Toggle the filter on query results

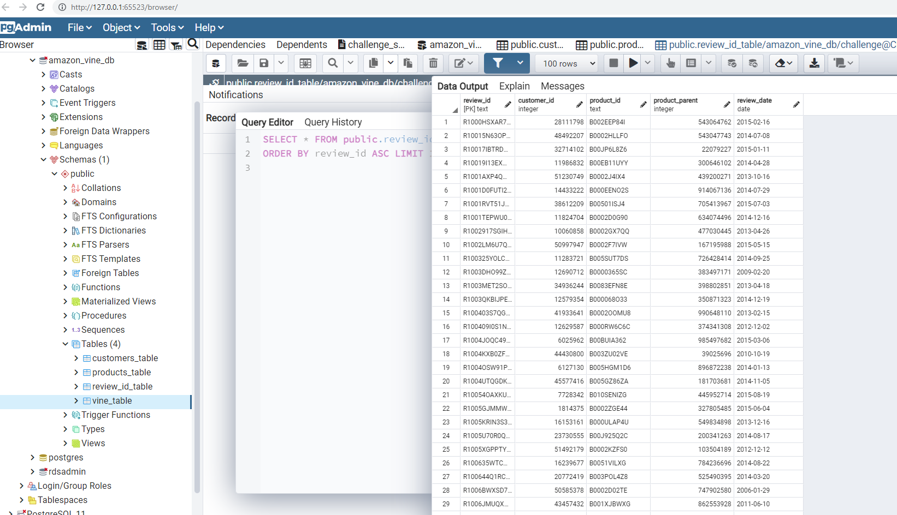pos(498,63)
